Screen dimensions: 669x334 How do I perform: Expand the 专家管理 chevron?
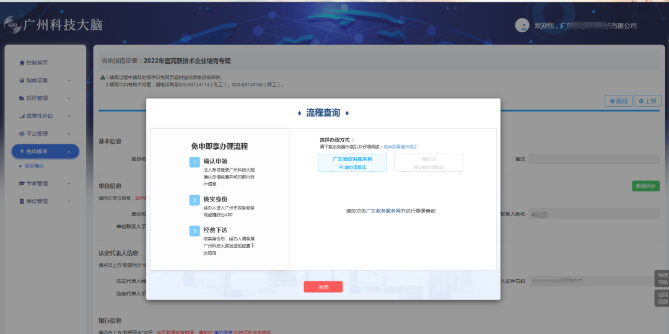pyautogui.click(x=69, y=183)
